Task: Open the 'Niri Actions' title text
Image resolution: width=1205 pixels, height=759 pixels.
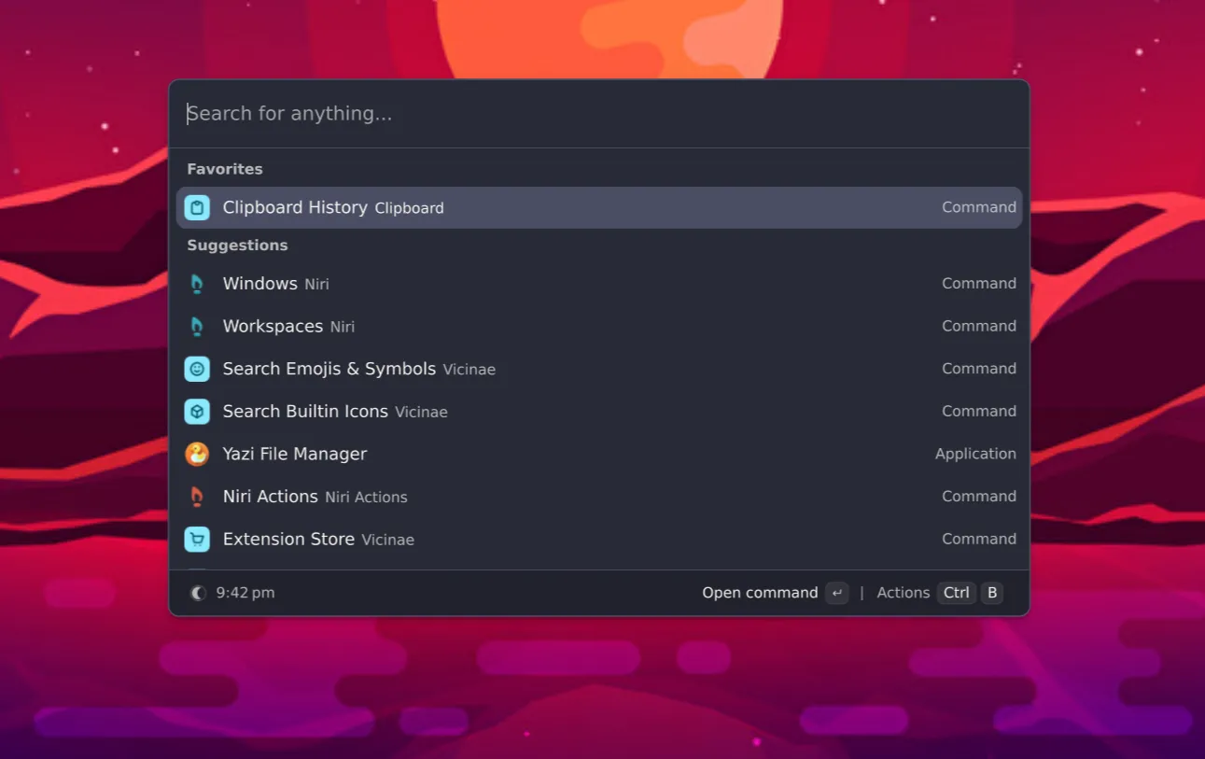Action: coord(271,497)
